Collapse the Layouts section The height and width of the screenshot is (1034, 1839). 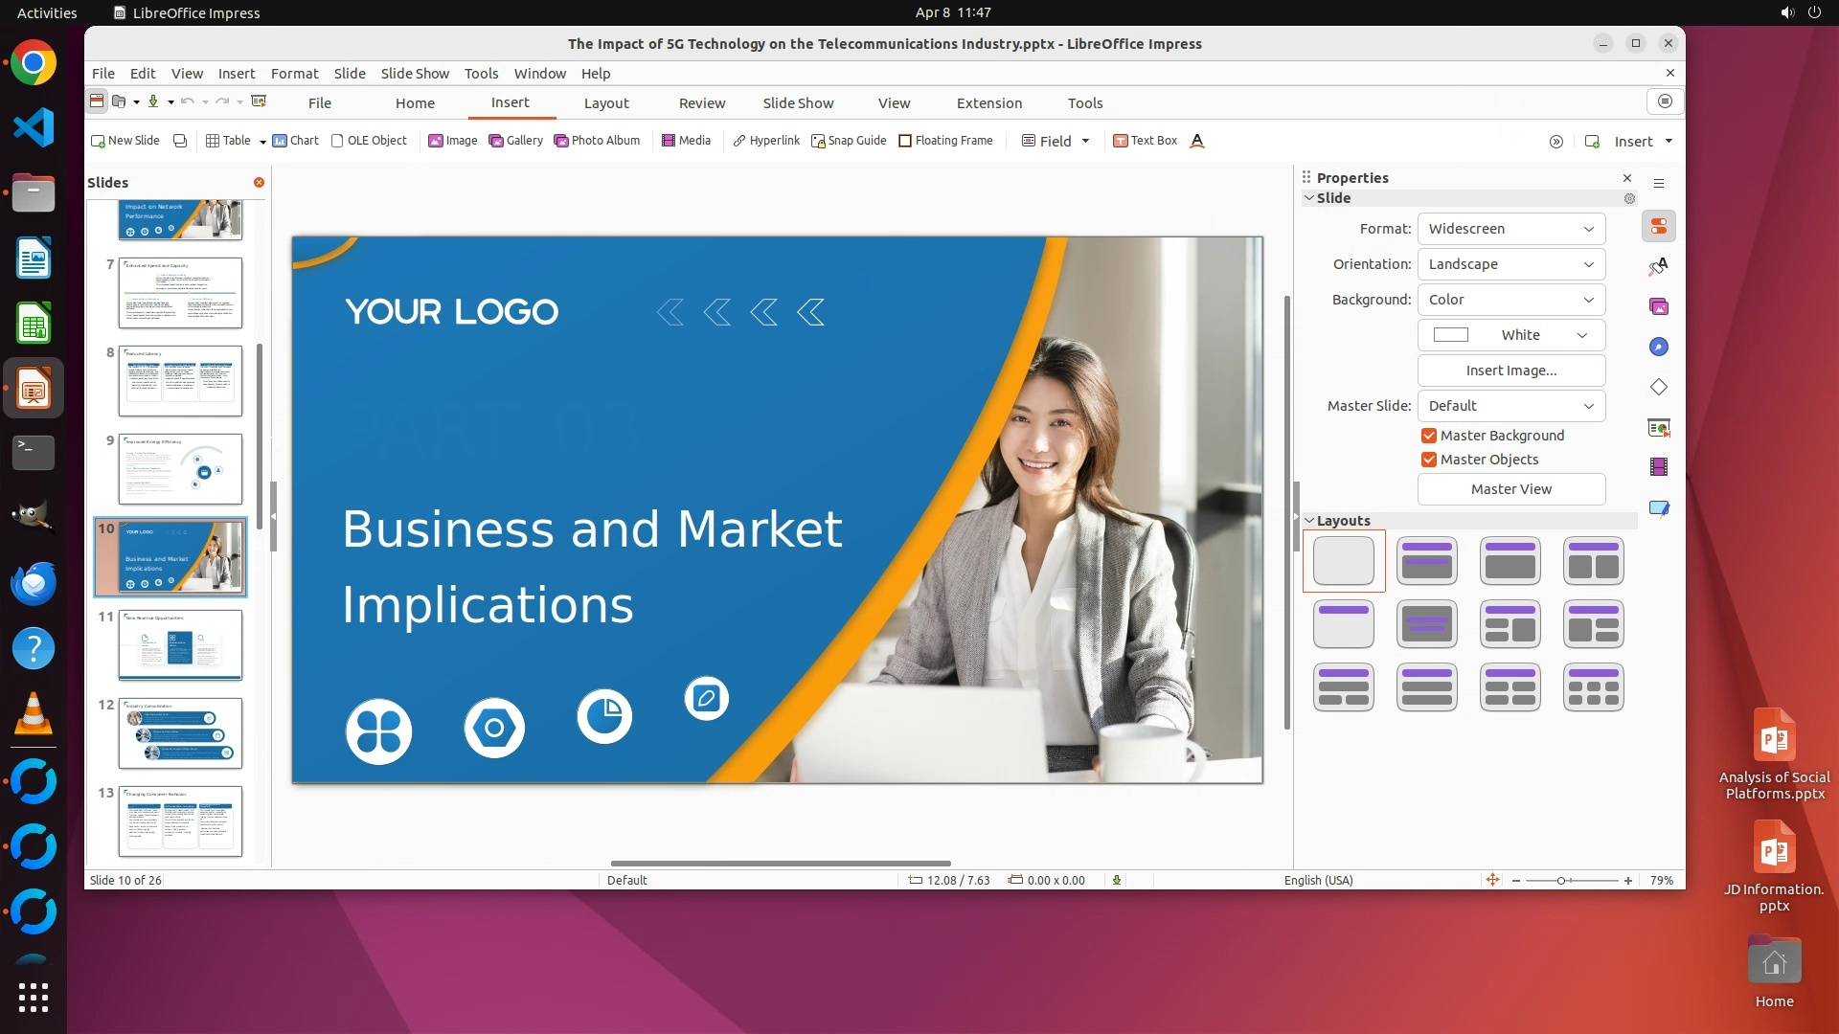tap(1309, 521)
